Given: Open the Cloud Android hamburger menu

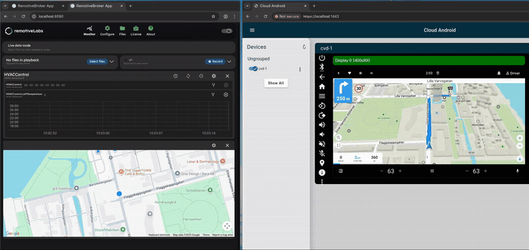Looking at the screenshot, I should (252, 30).
